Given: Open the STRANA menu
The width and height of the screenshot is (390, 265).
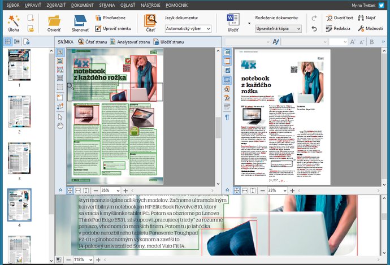Looking at the screenshot, I should point(107,5).
